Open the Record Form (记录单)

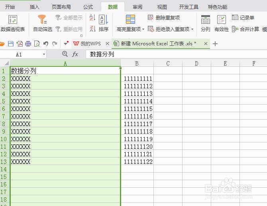pos(243,17)
